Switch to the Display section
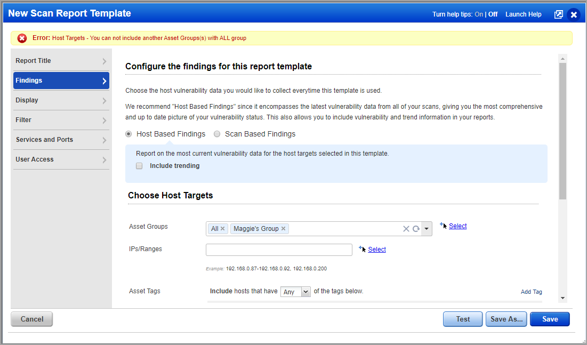Image resolution: width=587 pixels, height=345 pixels. pyautogui.click(x=59, y=100)
